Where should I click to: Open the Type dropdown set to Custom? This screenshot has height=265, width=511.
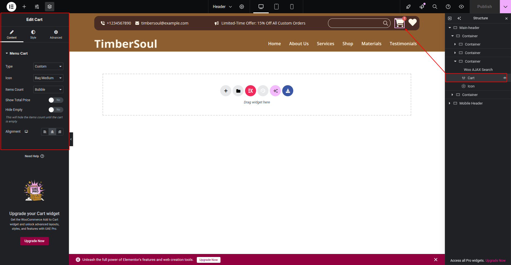click(48, 66)
